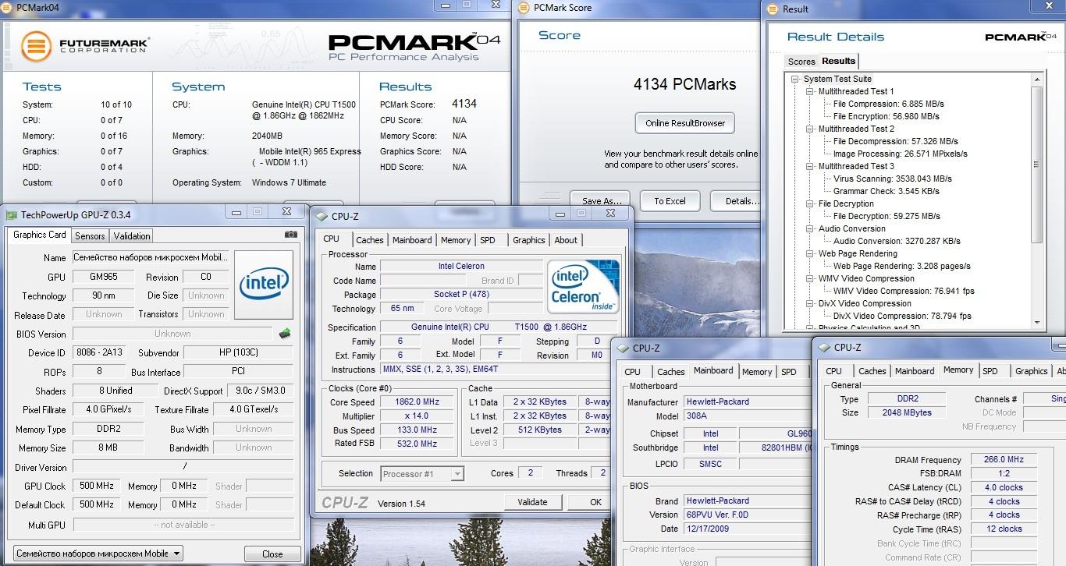
Task: Click the Validate button in CPU-Z
Action: [533, 502]
